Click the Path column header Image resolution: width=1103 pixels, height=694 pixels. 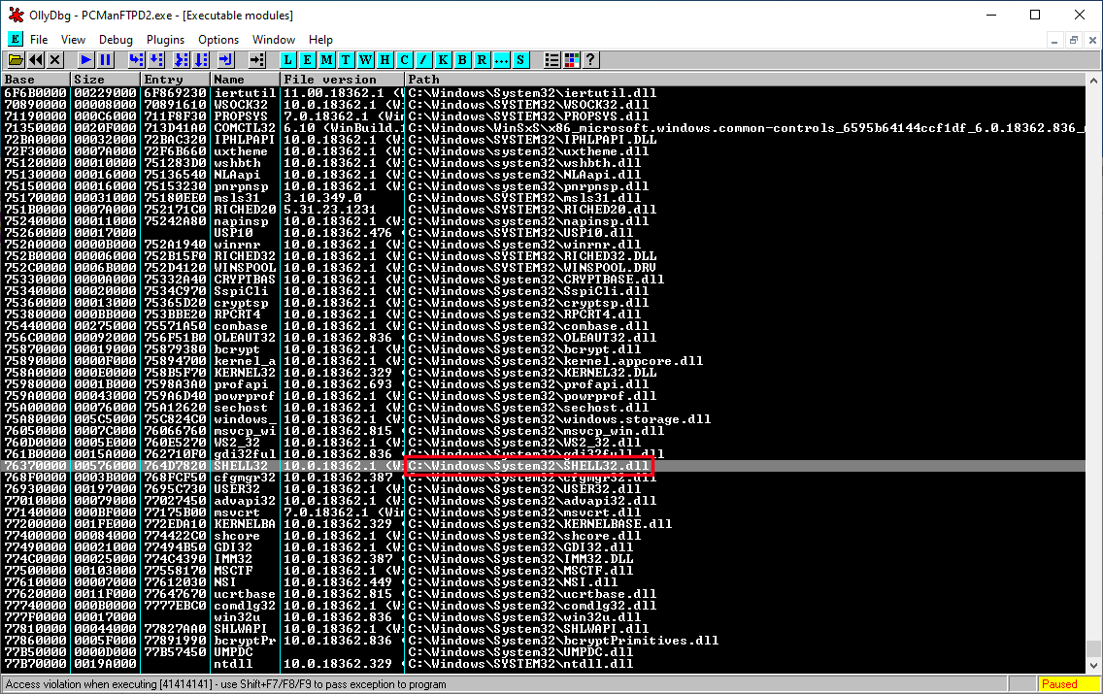point(746,80)
